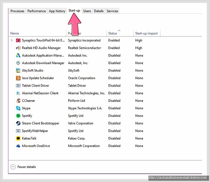
Task: Click High impact of Realtek Audio Manager
Action: pos(139,48)
